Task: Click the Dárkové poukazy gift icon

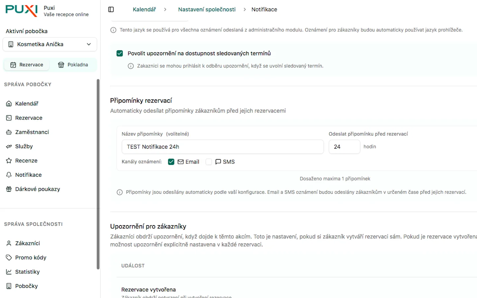Action: pos(9,189)
